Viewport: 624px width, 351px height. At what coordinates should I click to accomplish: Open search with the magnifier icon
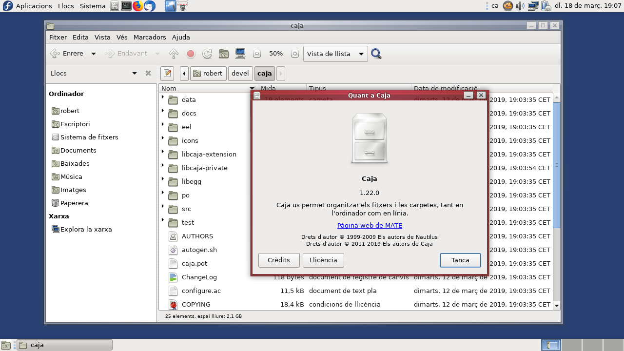click(x=376, y=54)
